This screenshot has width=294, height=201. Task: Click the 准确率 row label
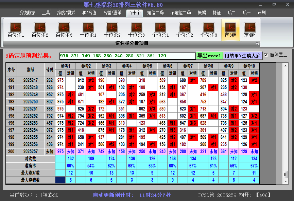[x=30, y=166]
